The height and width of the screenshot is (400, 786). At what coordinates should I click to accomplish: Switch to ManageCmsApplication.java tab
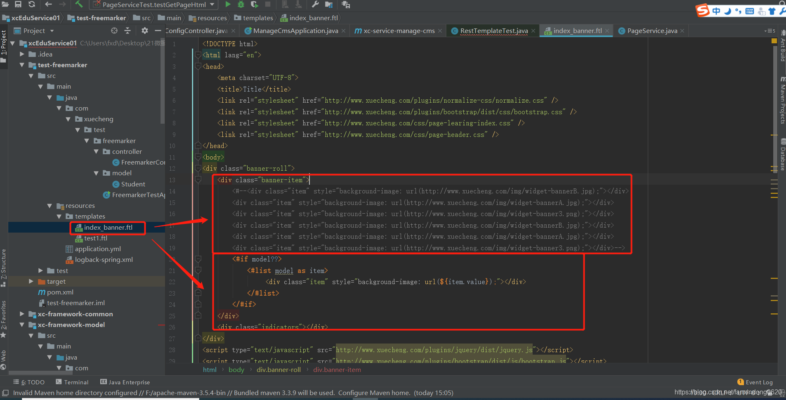(x=295, y=31)
